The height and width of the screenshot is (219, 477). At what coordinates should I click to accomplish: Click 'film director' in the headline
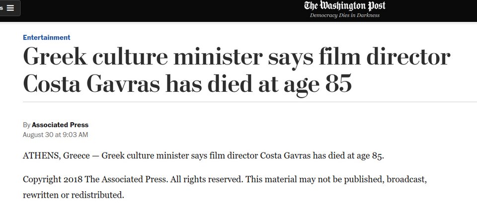tap(384, 57)
